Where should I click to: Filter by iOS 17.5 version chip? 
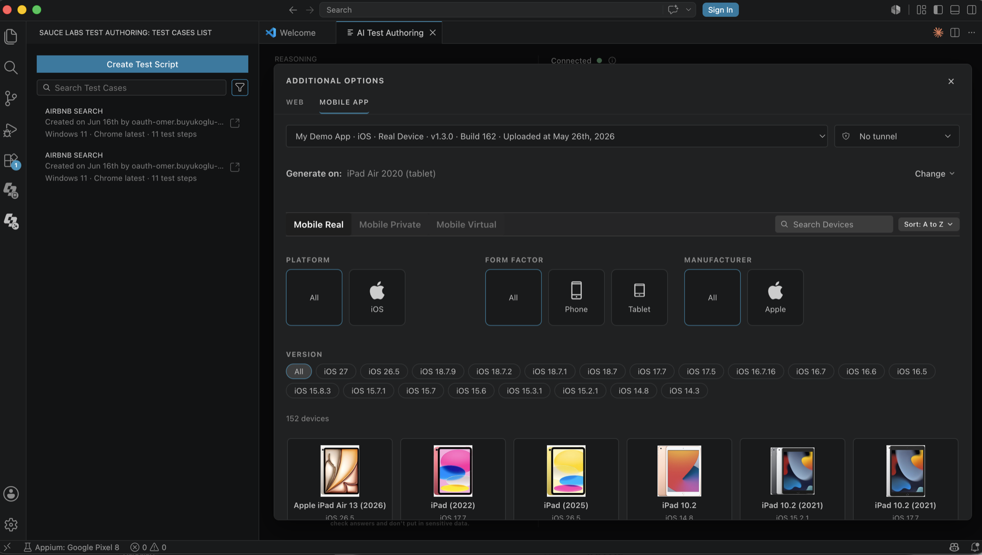tap(701, 371)
